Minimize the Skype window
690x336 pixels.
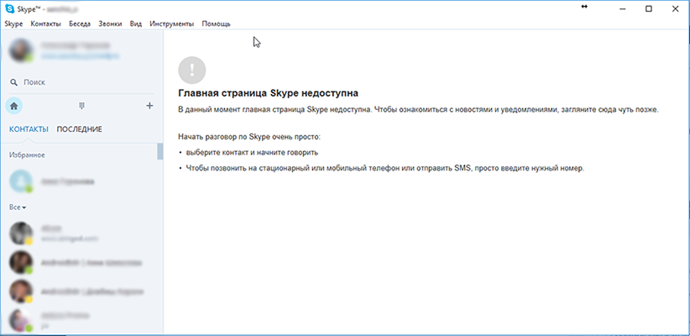pyautogui.click(x=622, y=8)
